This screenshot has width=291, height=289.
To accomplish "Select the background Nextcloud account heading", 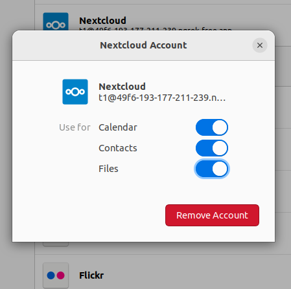I will (102, 21).
